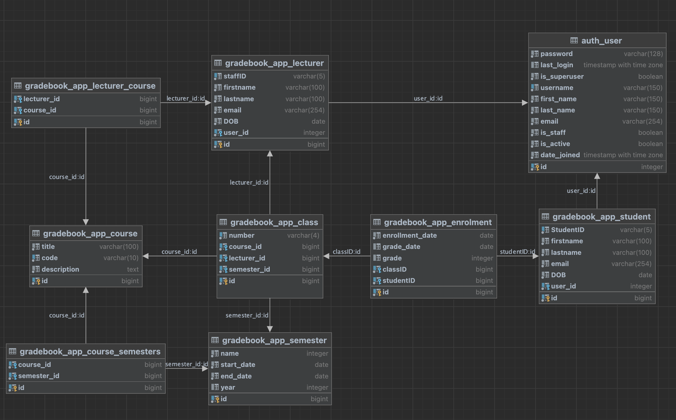The image size is (676, 420).
Task: Click the gradebook_app_lecturer_course table icon
Action: click(x=18, y=86)
